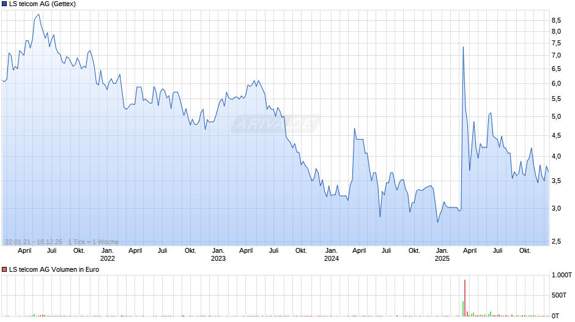This screenshot has height=322, width=575.
Task: Click the 2,5 price axis value
Action: click(556, 242)
